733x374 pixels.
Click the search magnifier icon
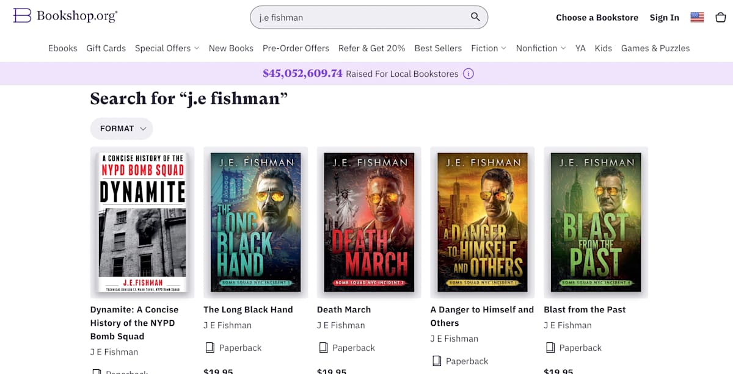click(475, 17)
